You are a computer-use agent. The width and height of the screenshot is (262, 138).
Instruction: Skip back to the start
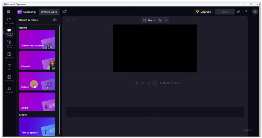[136, 83]
